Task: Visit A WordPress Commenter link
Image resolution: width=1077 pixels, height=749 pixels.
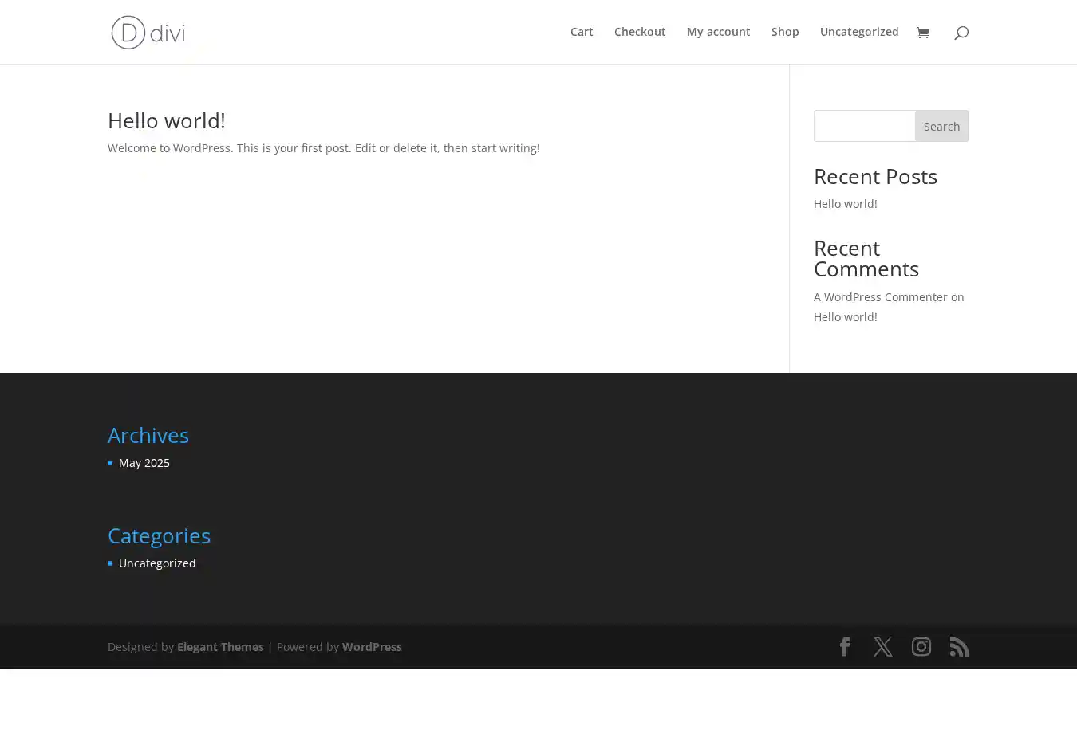Action: 880,297
